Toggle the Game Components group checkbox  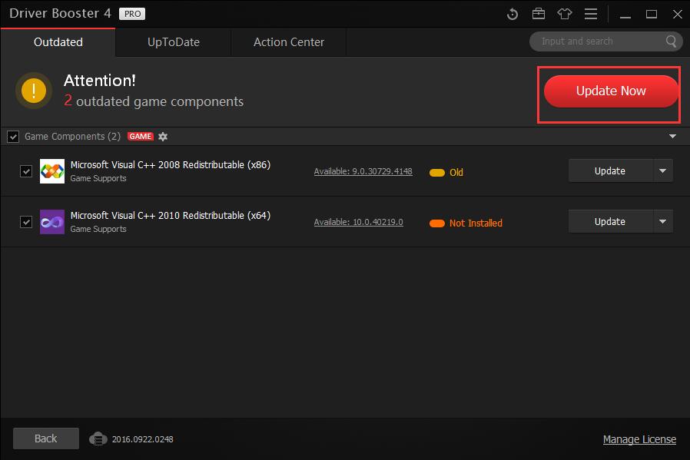pos(13,137)
